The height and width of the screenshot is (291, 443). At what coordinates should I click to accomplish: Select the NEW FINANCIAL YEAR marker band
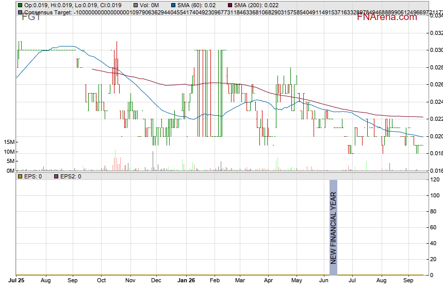tap(333, 228)
